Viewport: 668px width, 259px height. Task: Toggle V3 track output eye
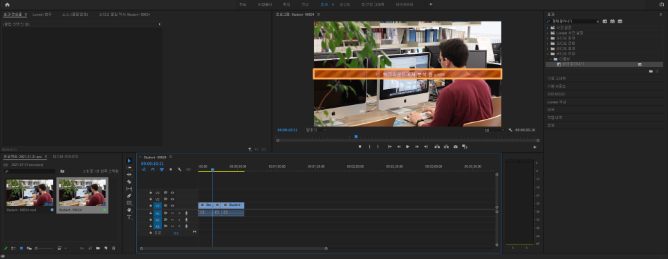172,193
